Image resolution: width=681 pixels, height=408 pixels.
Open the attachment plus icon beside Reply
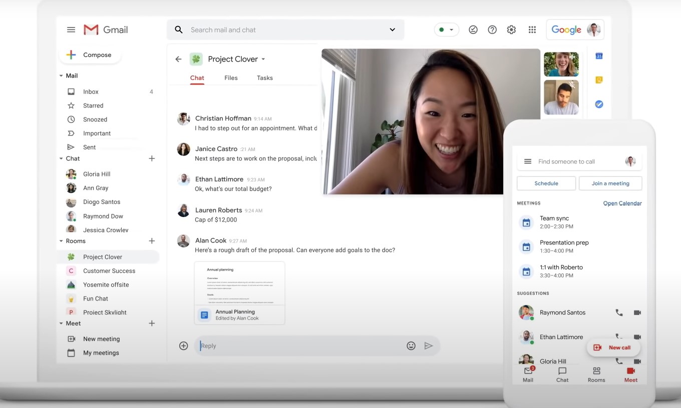click(x=184, y=345)
